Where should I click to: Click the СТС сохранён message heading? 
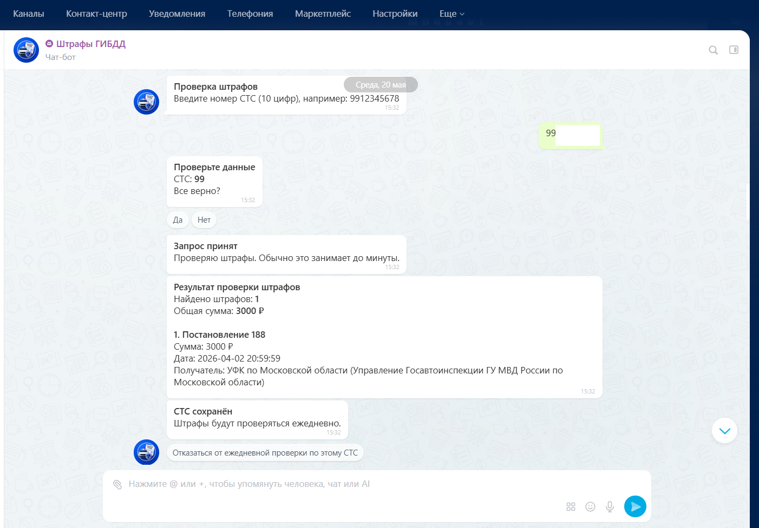pyautogui.click(x=203, y=411)
